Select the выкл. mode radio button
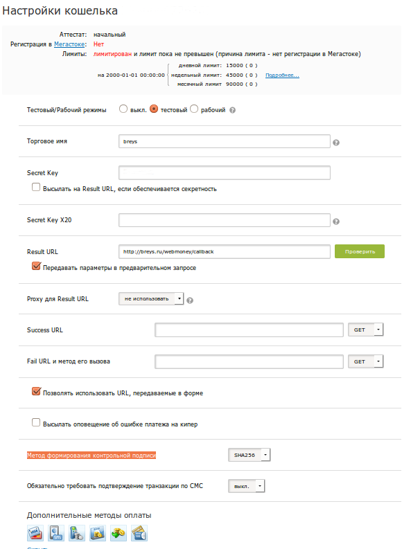The image size is (411, 549). [x=123, y=109]
